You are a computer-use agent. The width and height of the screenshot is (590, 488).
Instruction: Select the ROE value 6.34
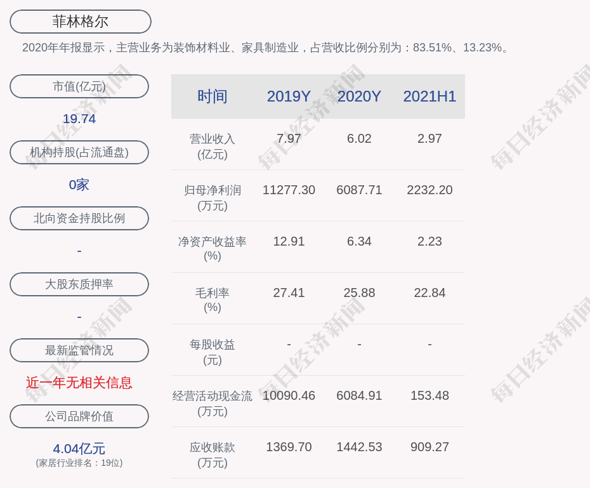click(x=359, y=241)
